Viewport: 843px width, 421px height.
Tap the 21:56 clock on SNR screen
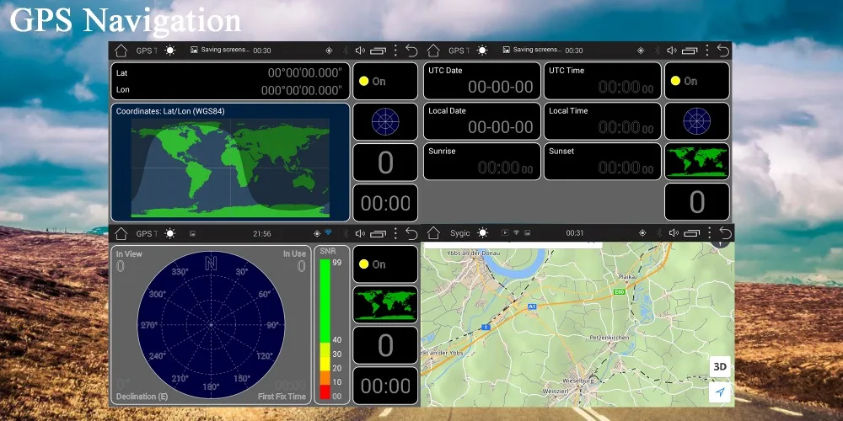262,233
